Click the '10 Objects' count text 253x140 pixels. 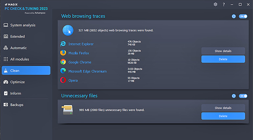134,60
